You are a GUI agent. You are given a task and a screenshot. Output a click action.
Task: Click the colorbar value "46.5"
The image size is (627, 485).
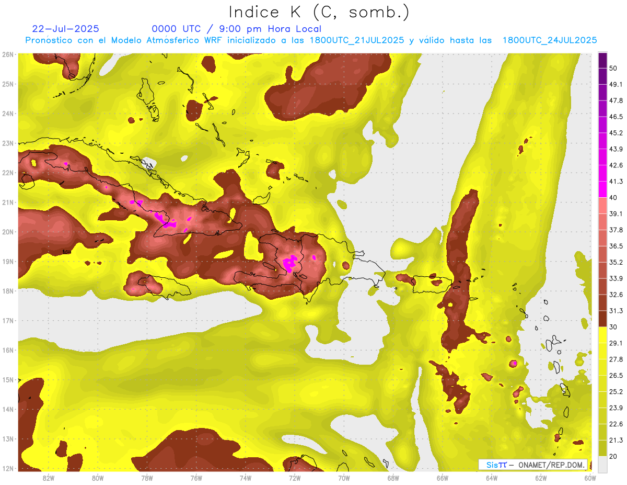616,117
